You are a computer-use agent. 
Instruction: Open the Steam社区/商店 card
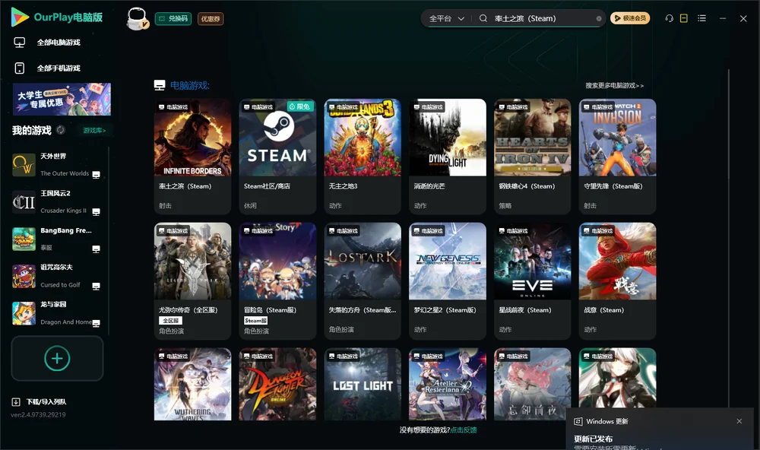pos(277,156)
